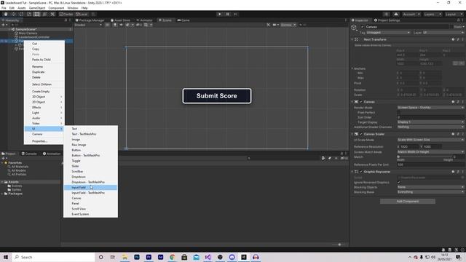
Task: Switch to Project Settings tab
Action: tap(387, 20)
